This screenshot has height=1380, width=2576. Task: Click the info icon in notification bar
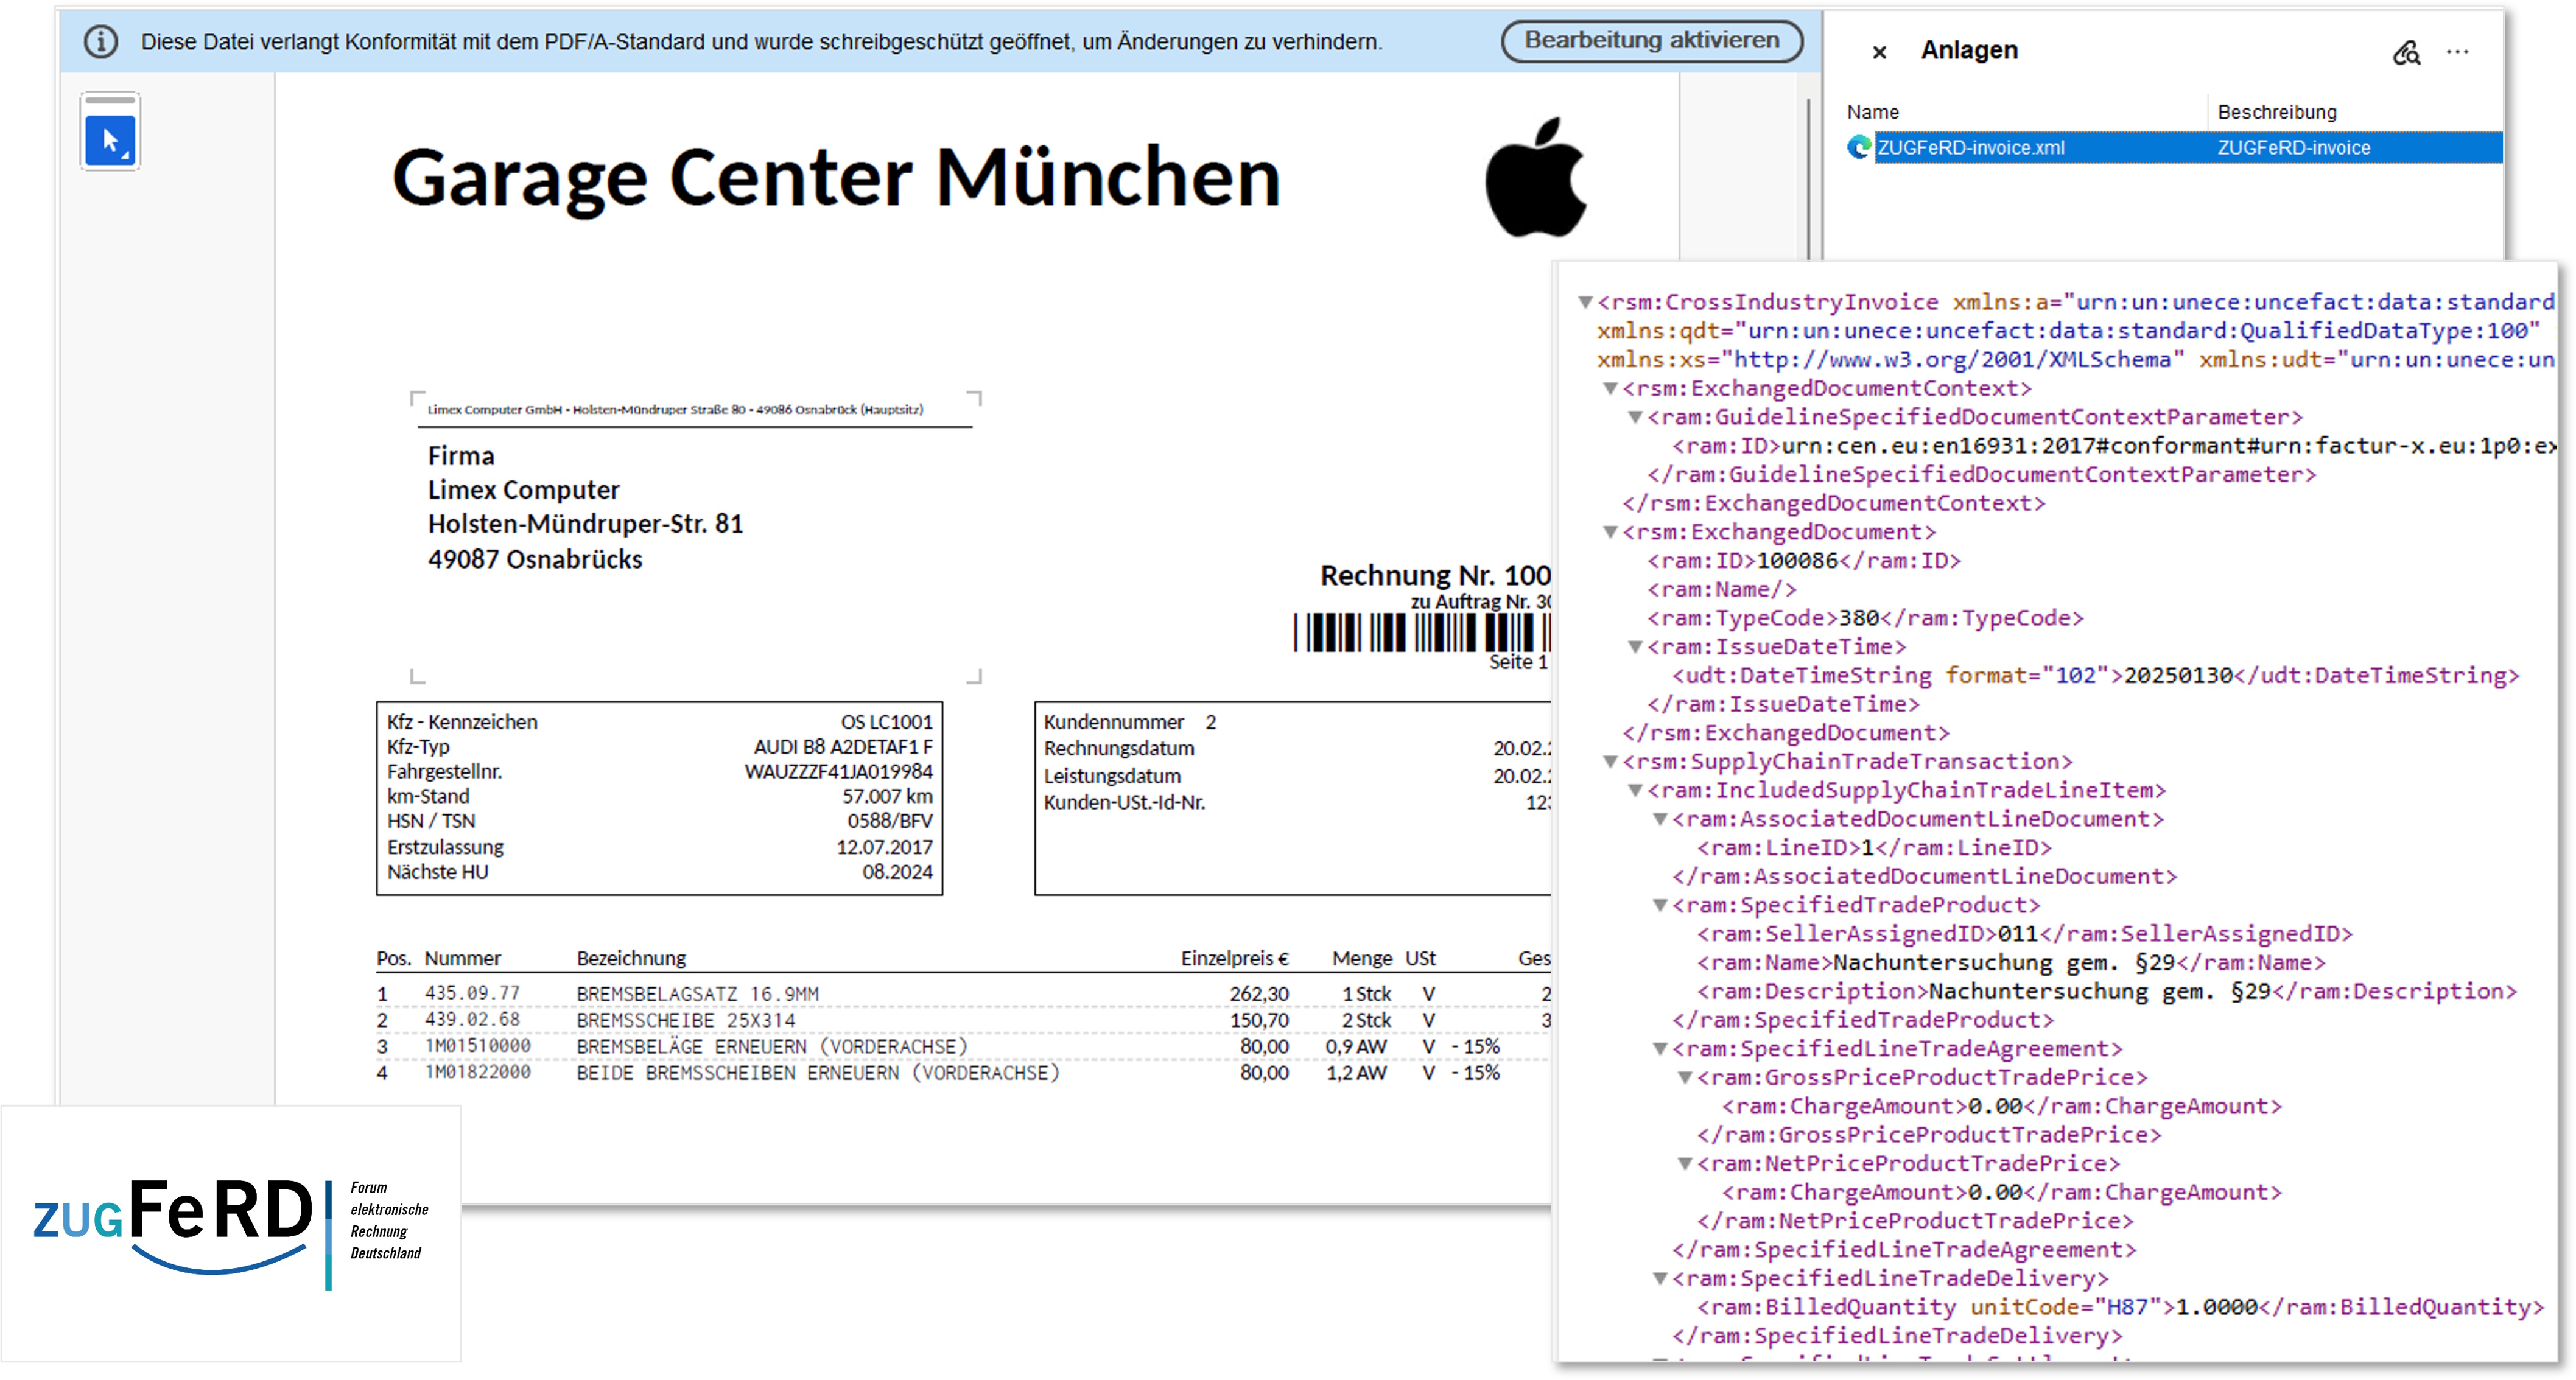(x=101, y=42)
